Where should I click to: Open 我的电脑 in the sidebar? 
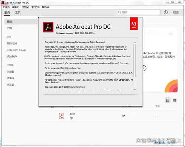click(12, 43)
